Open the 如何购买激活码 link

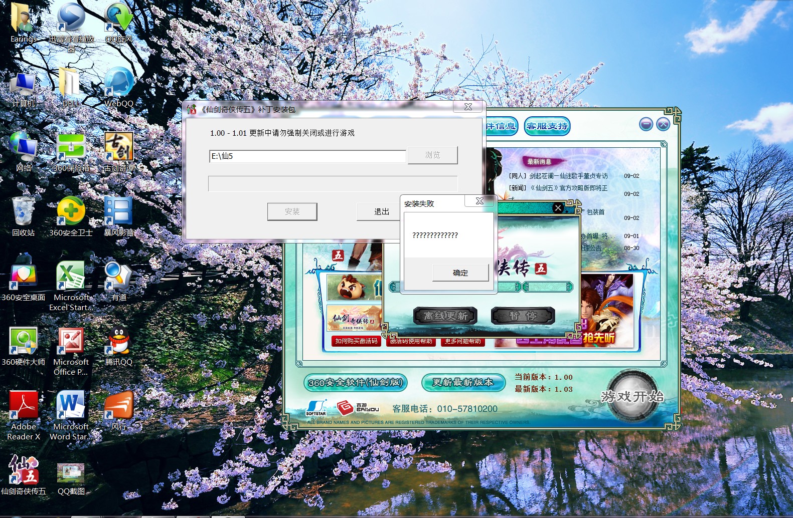click(x=356, y=341)
